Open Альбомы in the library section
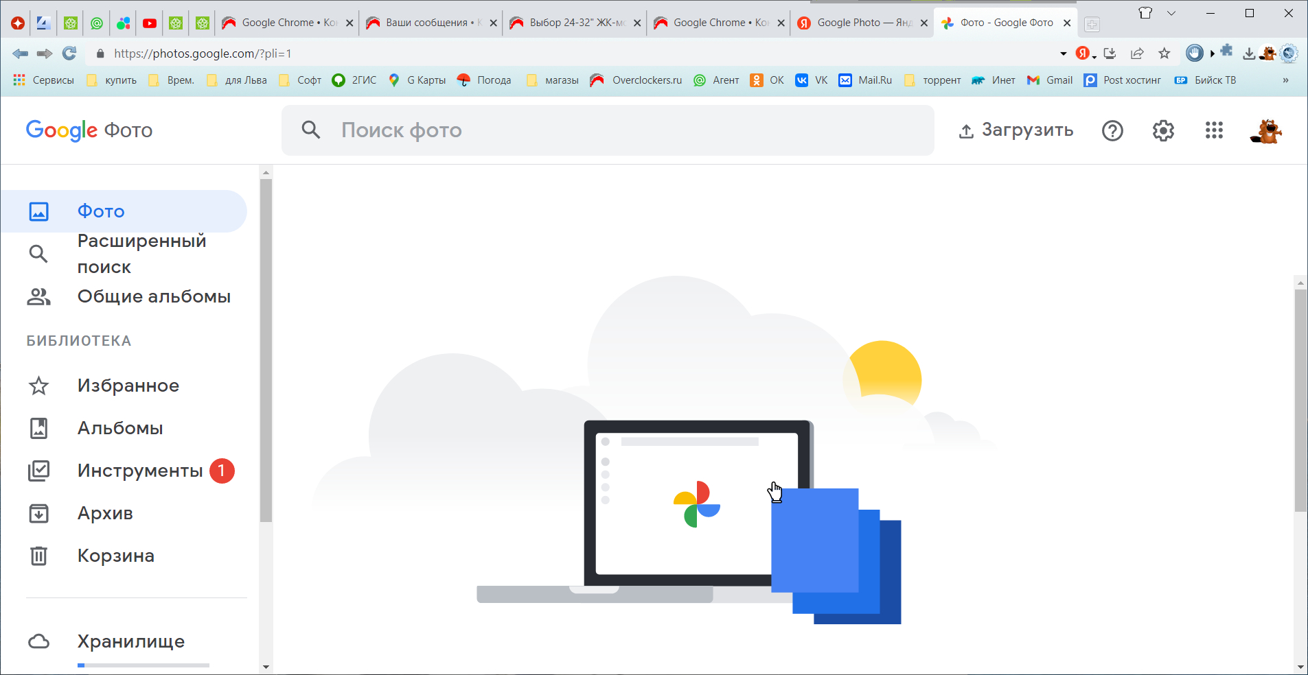Viewport: 1308px width, 675px height. 124,428
